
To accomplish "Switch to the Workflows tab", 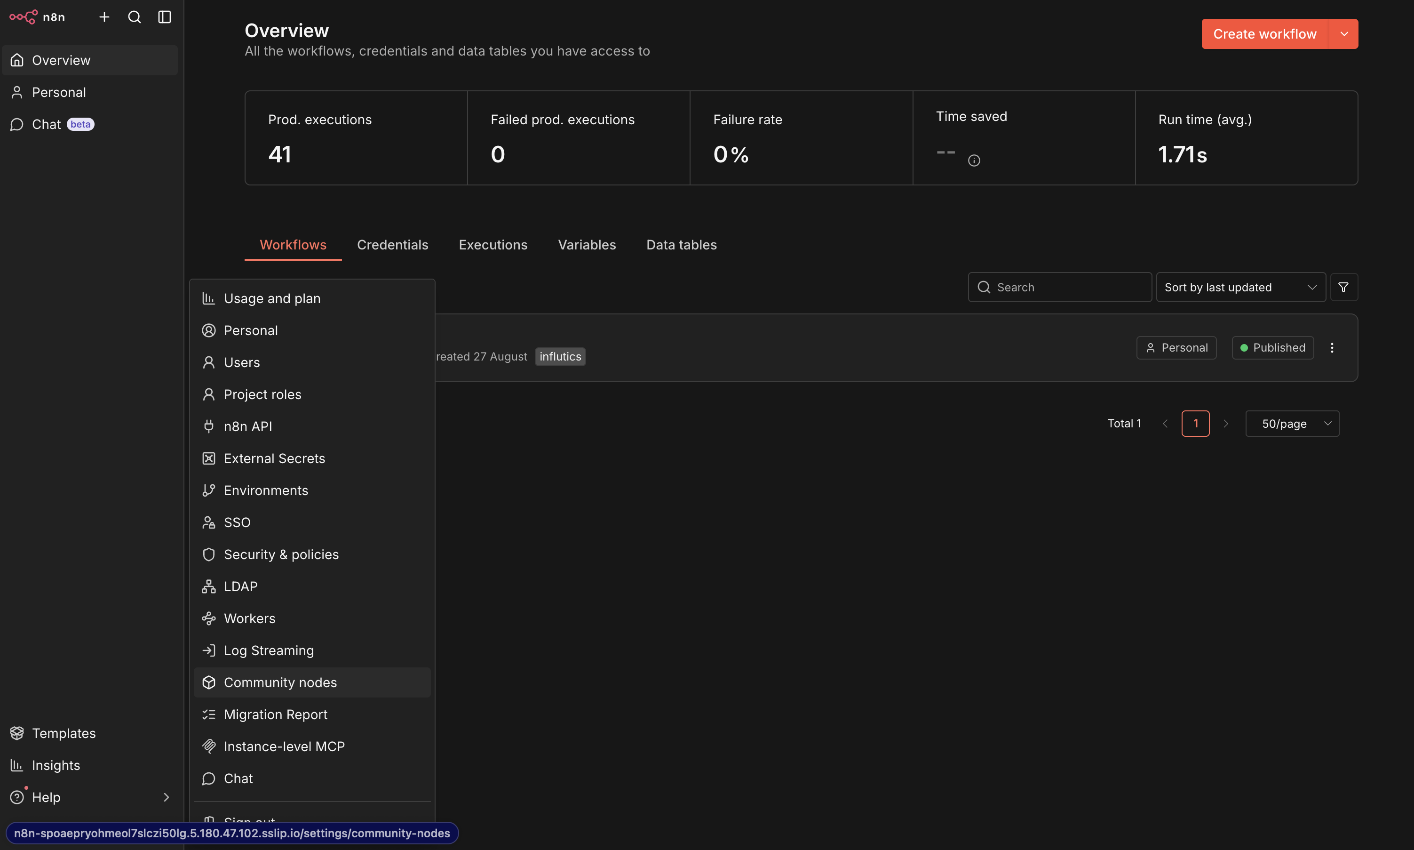I will pyautogui.click(x=293, y=245).
